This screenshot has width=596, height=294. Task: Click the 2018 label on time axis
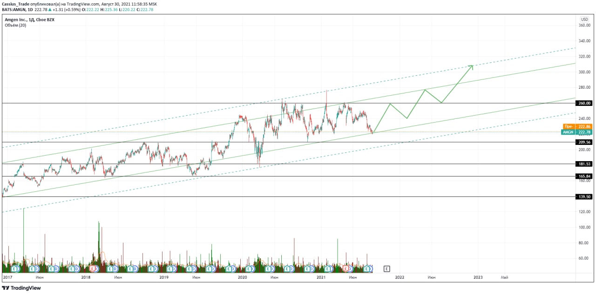86,277
